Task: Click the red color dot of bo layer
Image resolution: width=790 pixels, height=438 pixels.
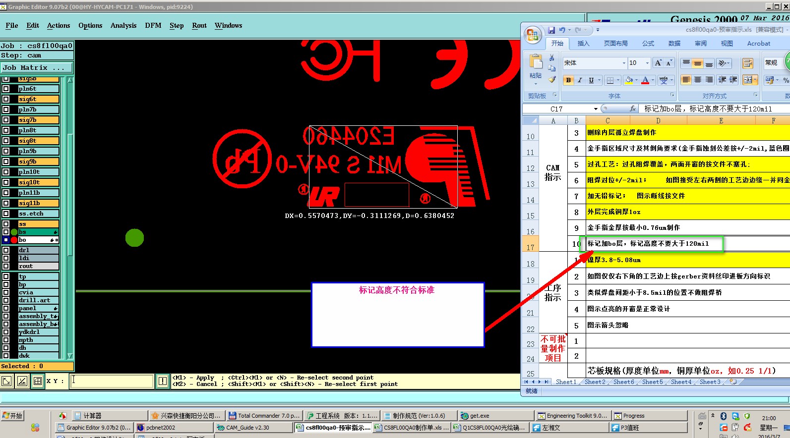Action: pos(14,240)
